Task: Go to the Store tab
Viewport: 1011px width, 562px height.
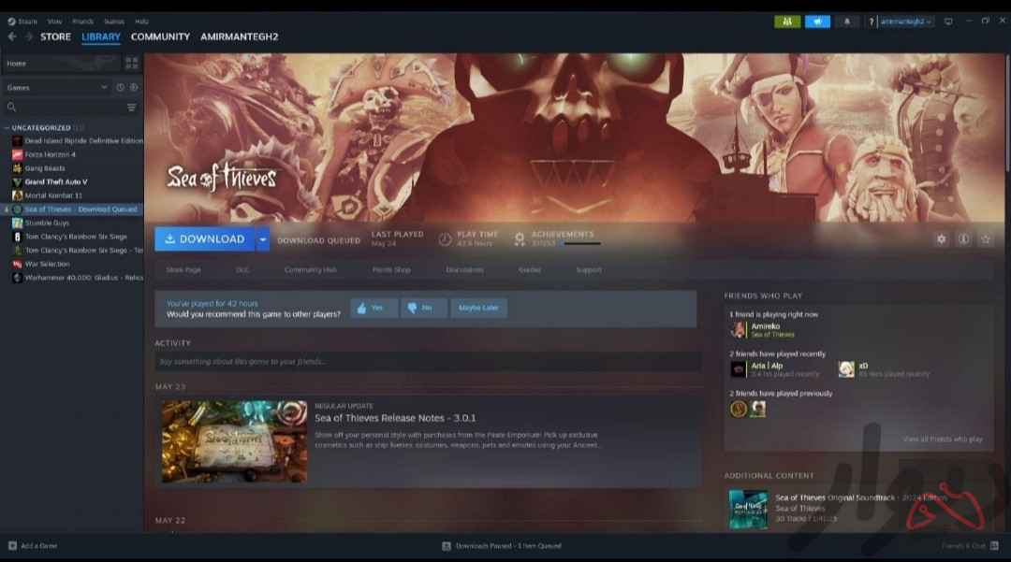Action: pyautogui.click(x=55, y=36)
